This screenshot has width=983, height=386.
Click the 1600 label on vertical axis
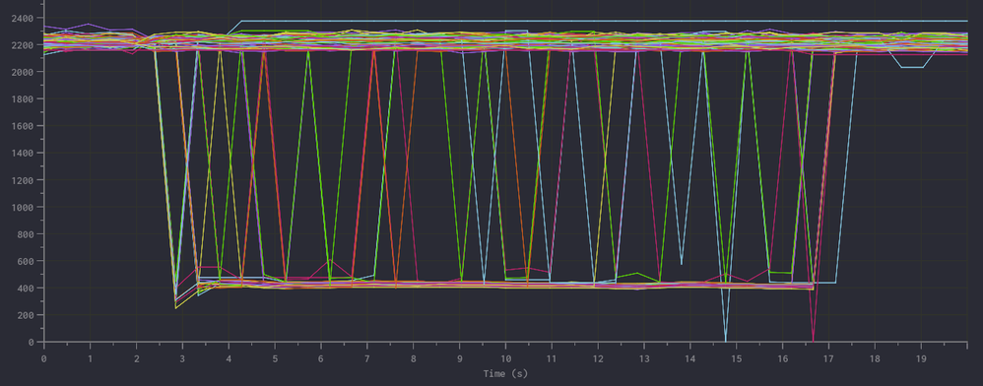coord(22,126)
